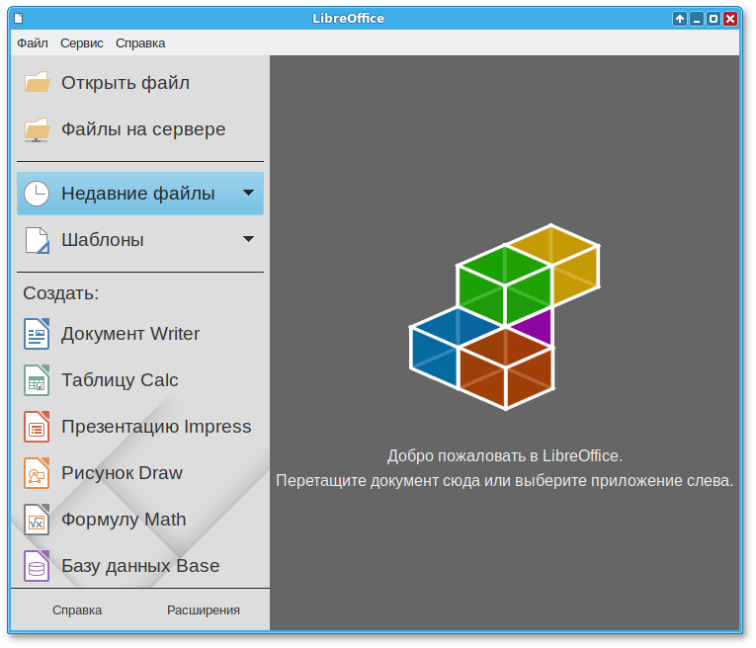Screen dimensions: 756x648
Task: Create Документ Writer via its label
Action: (130, 334)
